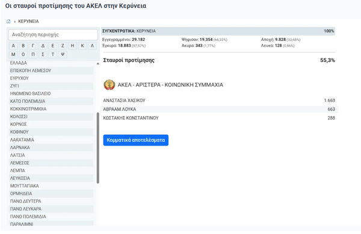The image size is (361, 234).
Task: Select ΚΟΦΙΝΟΥ in the region list
Action: point(51,132)
